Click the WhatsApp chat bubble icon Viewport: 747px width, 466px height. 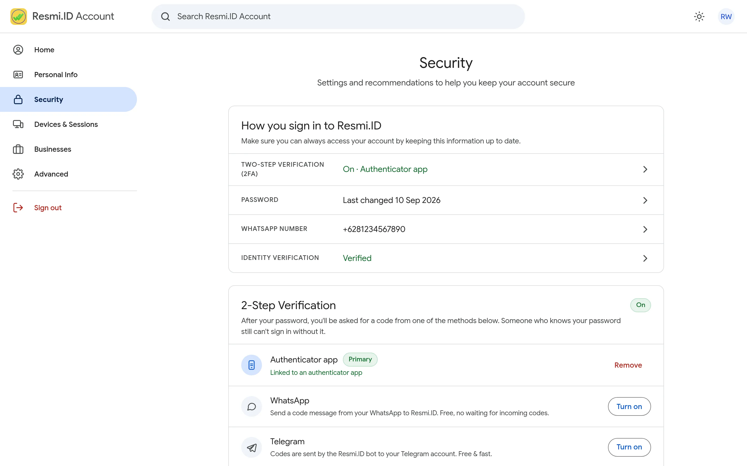click(252, 406)
